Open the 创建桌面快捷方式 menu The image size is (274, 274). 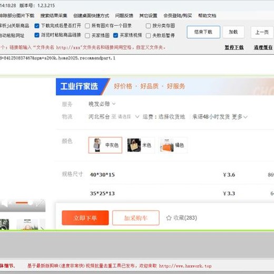[x=91, y=16]
